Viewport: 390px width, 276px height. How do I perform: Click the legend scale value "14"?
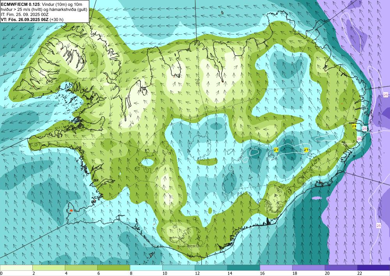[230, 273]
